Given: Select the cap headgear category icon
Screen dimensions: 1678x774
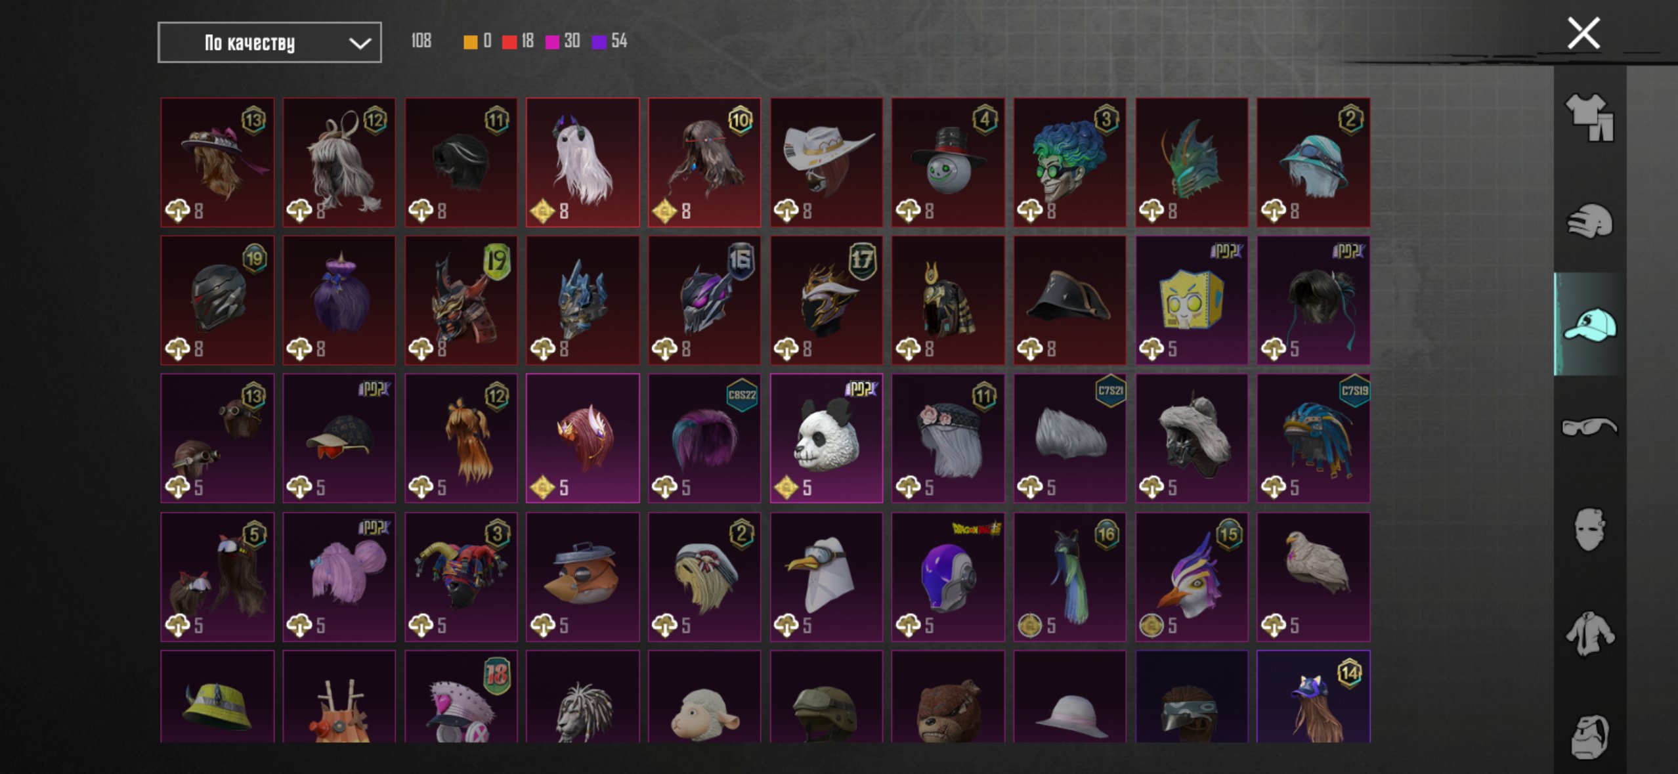Looking at the screenshot, I should click(x=1589, y=324).
